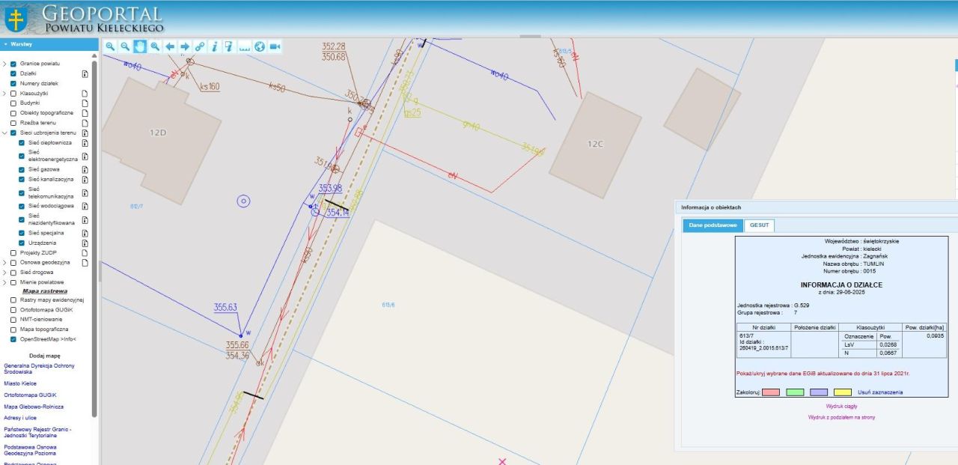Open info icon for Sieć specjalna
958x465 pixels.
85,233
